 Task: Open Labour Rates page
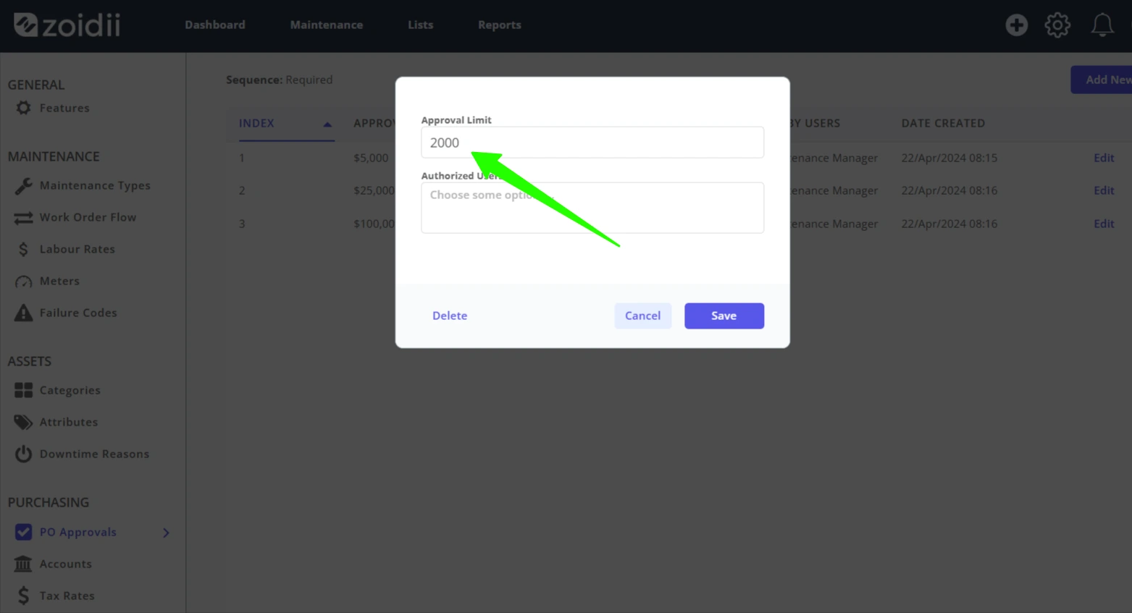coord(77,249)
